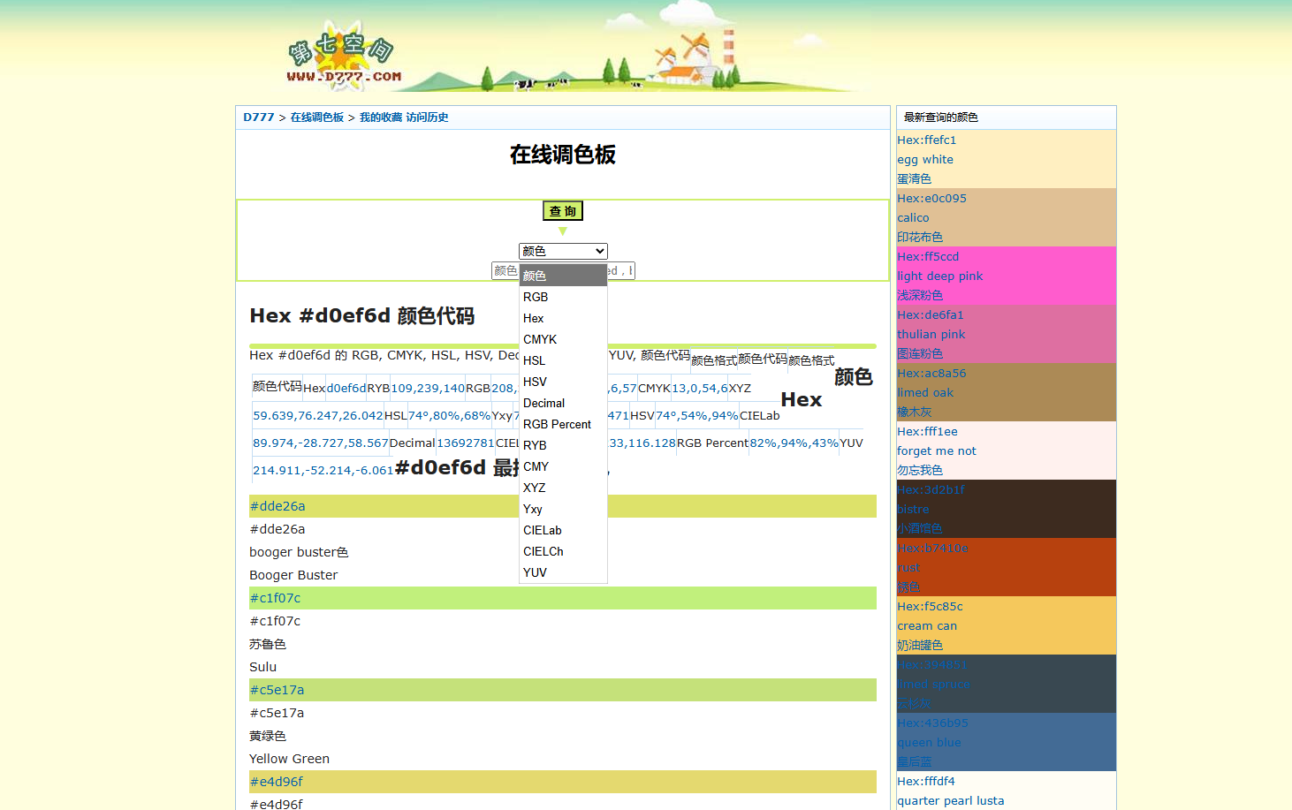Open Hex:f5c85c cream can entry
Viewport: 1292px width, 810px height.
point(930,607)
